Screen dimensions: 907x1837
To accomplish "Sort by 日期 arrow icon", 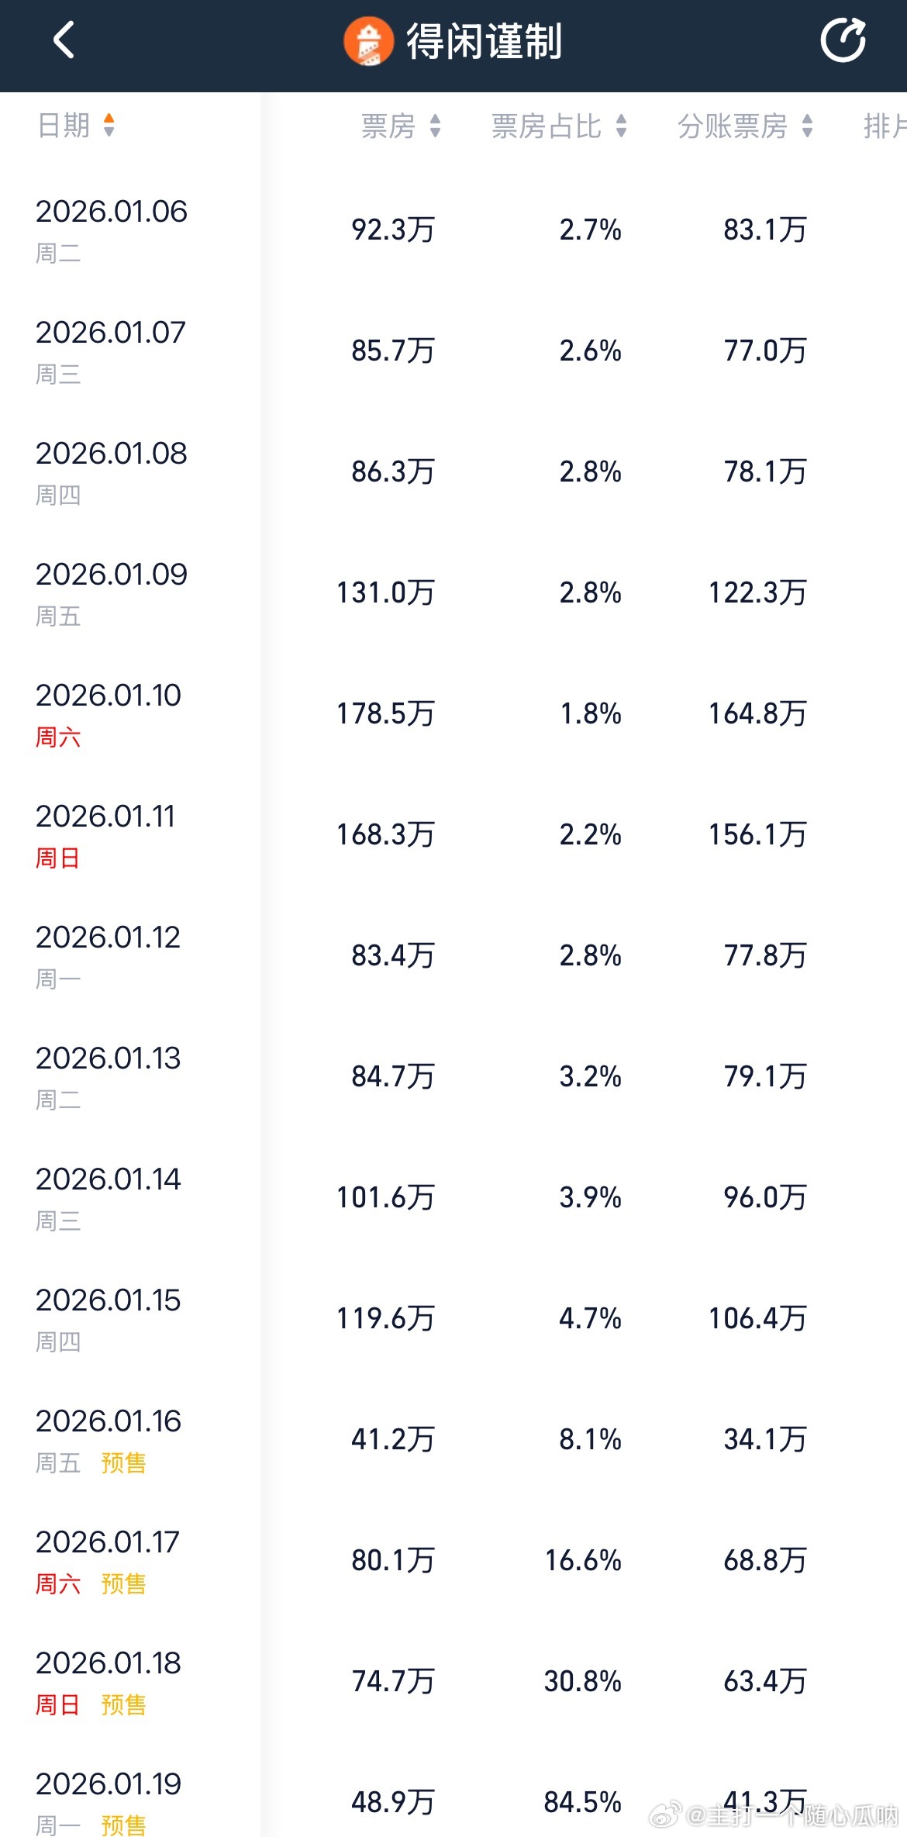I will [109, 125].
